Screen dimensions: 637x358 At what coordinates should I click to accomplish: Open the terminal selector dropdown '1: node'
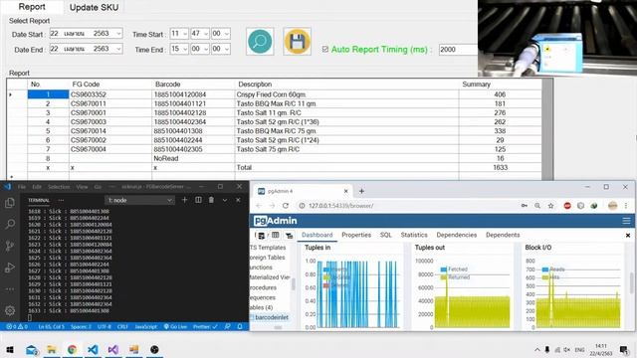(139, 200)
